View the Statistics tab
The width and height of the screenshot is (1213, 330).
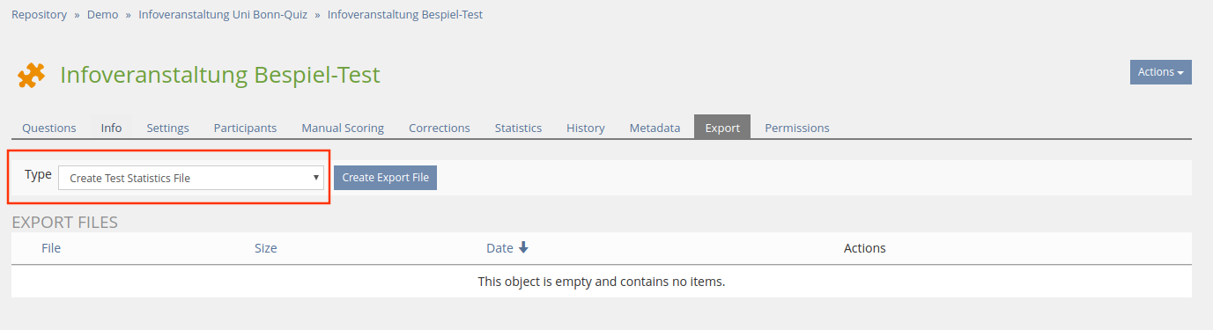pos(518,128)
